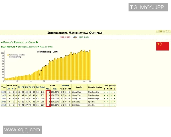Image resolution: width=171 pixels, height=137 pixels.
Task: Go to next country using right arrow
Action: 37,43
